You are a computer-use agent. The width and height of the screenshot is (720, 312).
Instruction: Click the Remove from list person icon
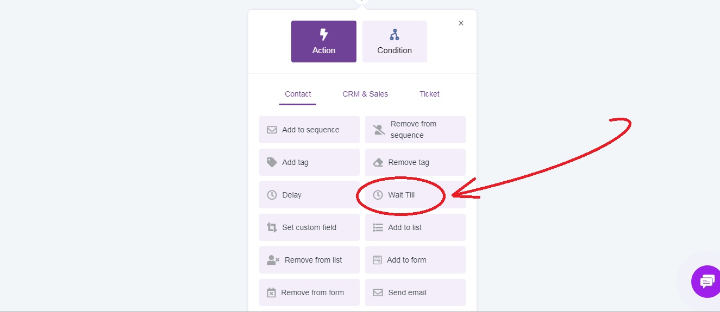(x=273, y=260)
